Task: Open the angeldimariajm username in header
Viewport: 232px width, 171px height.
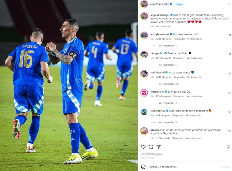Action: click(x=160, y=4)
